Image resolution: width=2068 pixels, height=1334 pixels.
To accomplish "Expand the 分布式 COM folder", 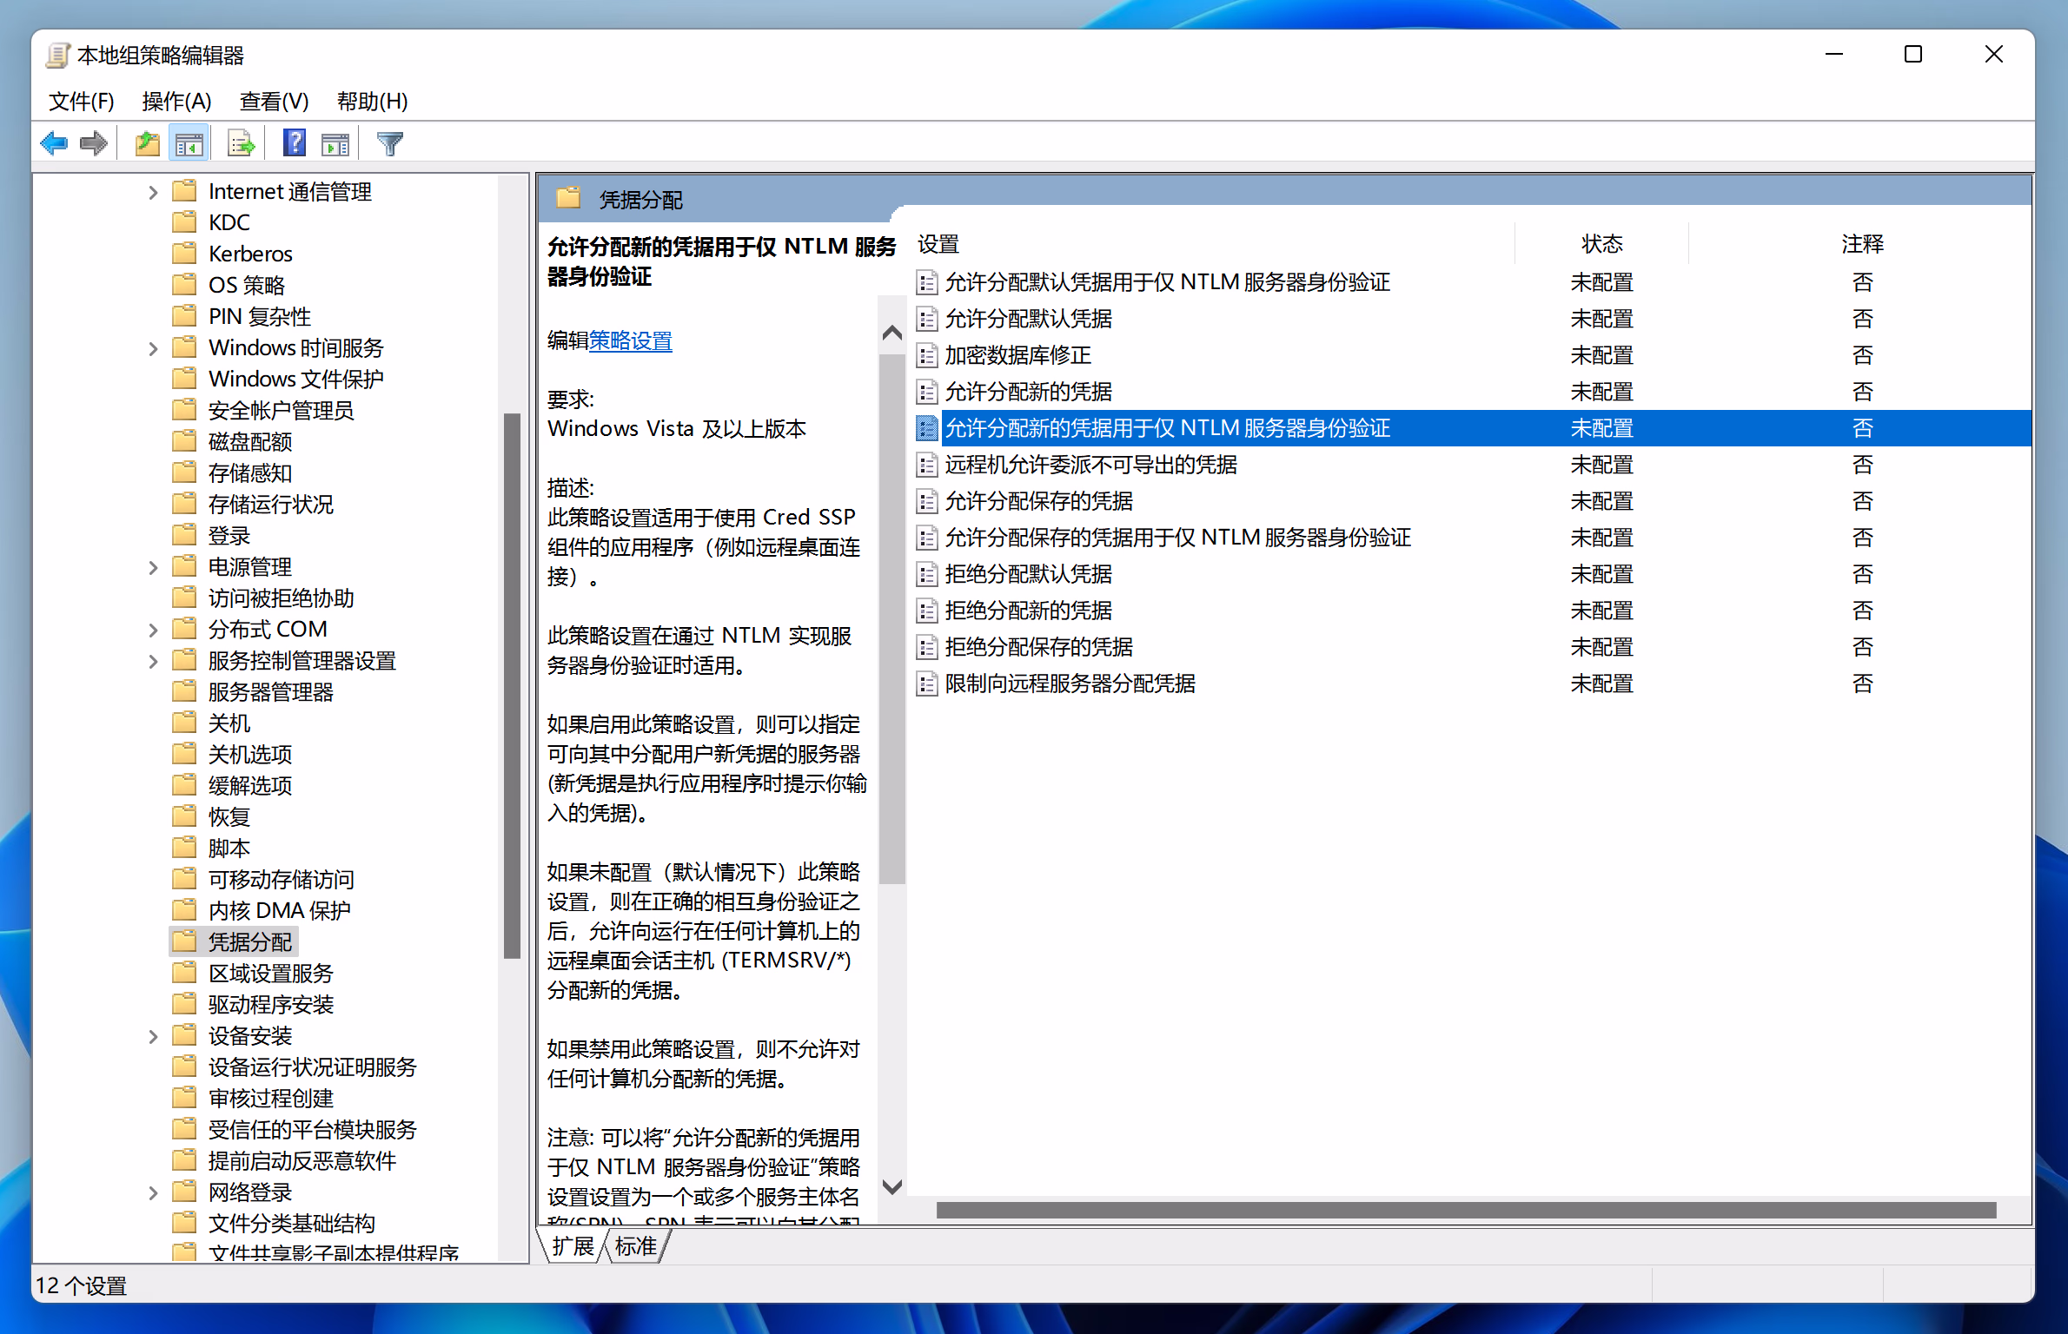I will coord(153,630).
